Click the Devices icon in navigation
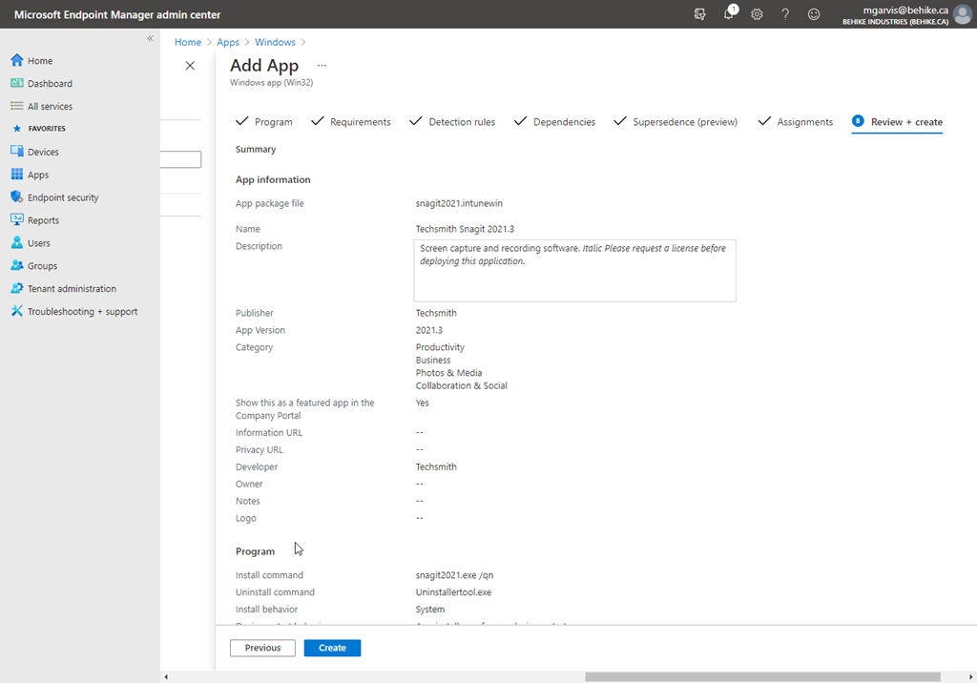The image size is (977, 683). click(16, 152)
